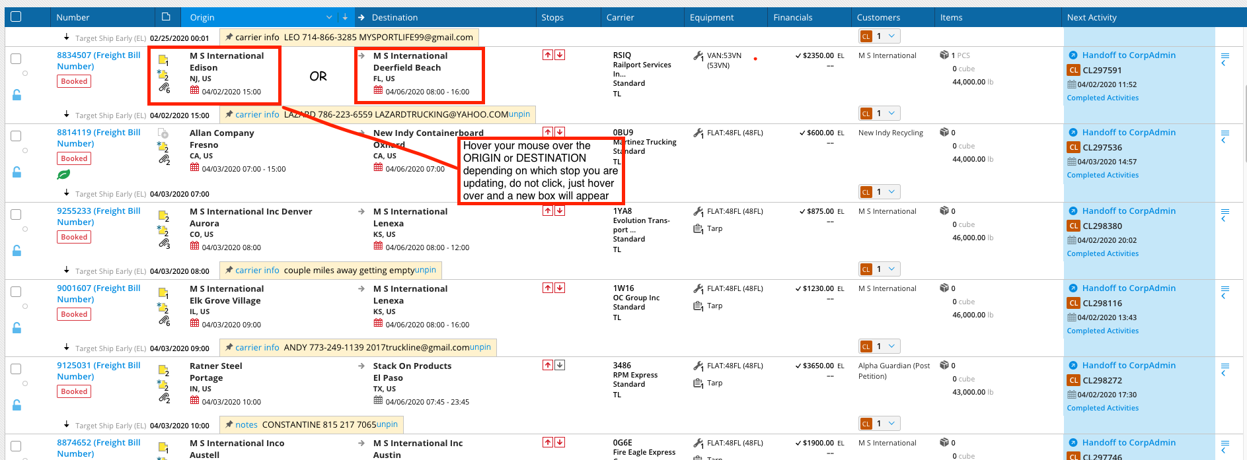Click the Destination column header
Viewport: 1247px width, 460px height.
point(395,17)
